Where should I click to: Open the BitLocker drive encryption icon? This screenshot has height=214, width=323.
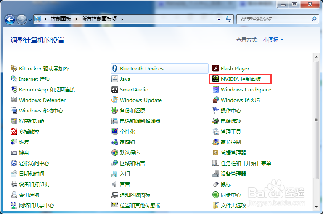click(13, 68)
